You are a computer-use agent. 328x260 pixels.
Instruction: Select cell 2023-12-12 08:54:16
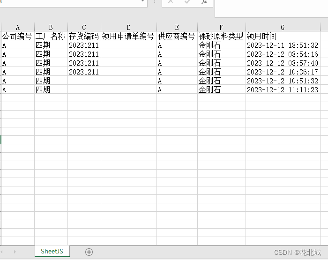[283, 54]
